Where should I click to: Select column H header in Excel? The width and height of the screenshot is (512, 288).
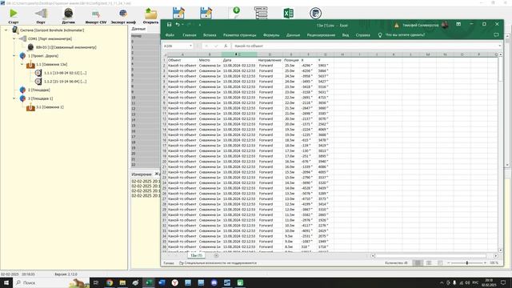(x=342, y=54)
